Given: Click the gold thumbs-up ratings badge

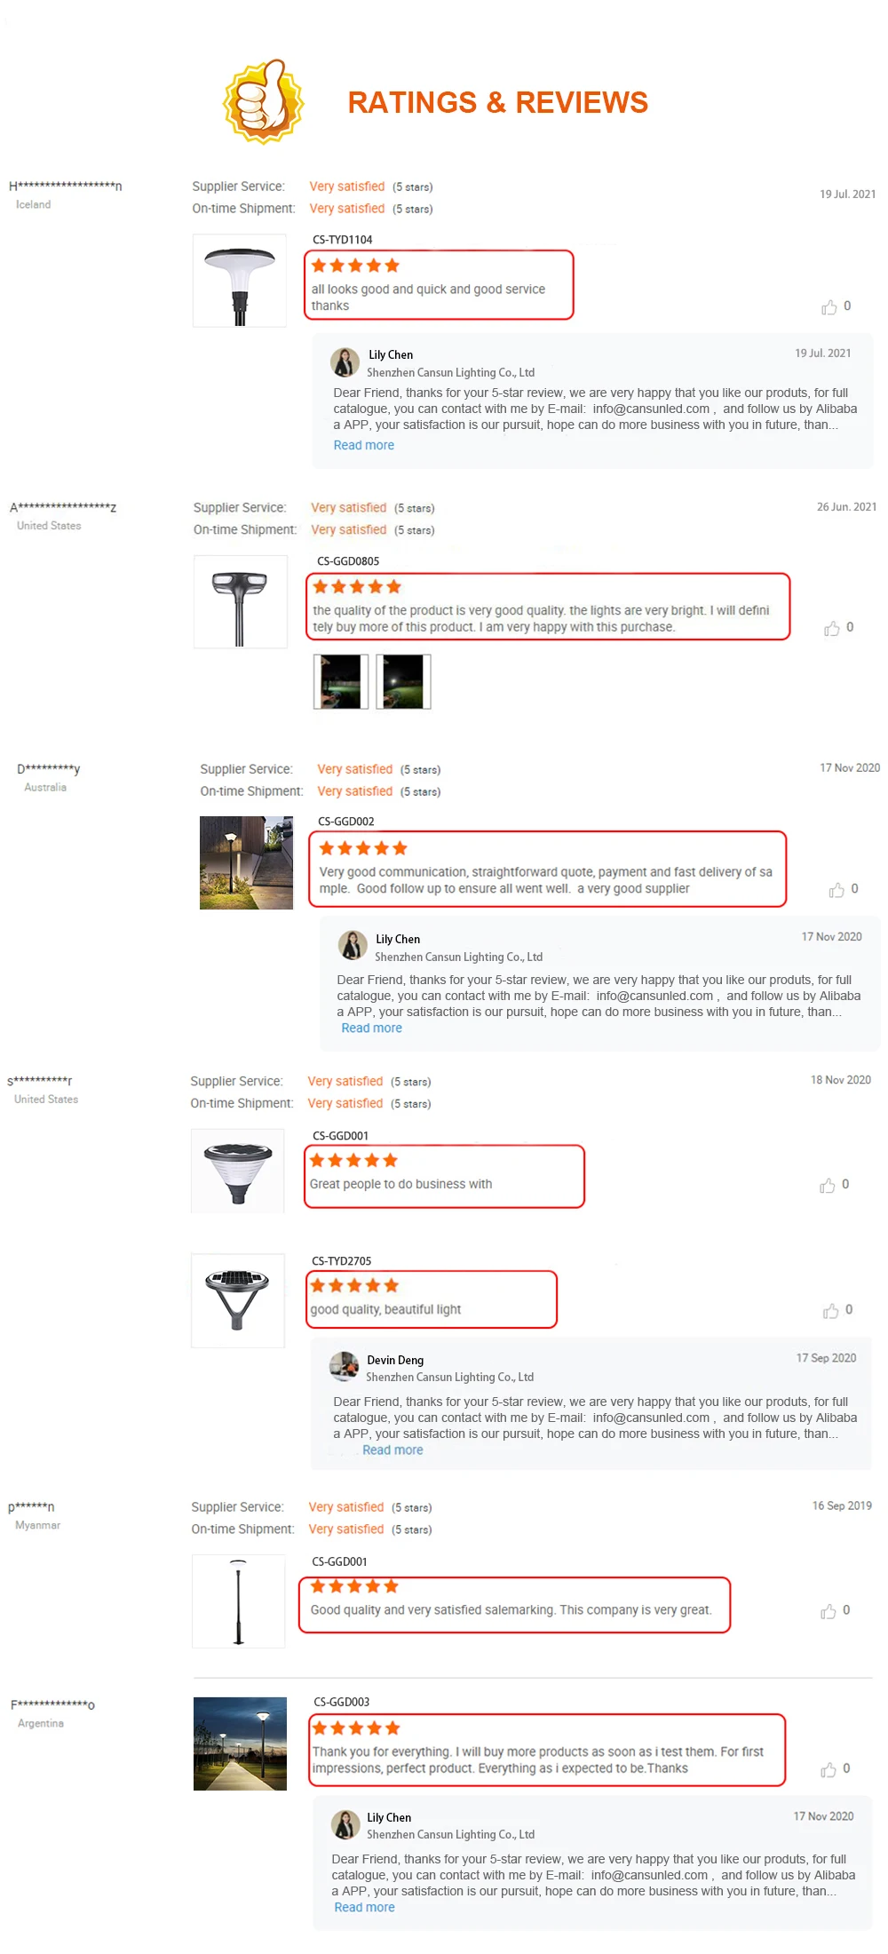Looking at the screenshot, I should pos(263,101).
